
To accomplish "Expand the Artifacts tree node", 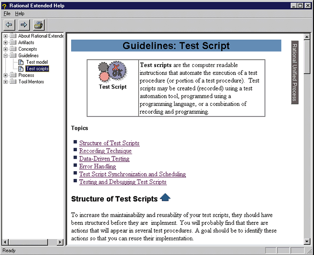I will coord(5,43).
